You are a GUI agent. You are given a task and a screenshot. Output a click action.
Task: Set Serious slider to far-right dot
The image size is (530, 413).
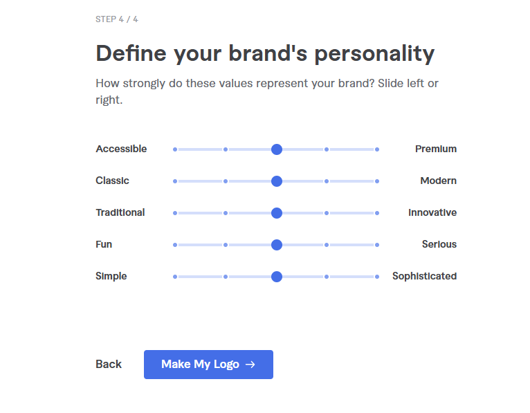[377, 245]
